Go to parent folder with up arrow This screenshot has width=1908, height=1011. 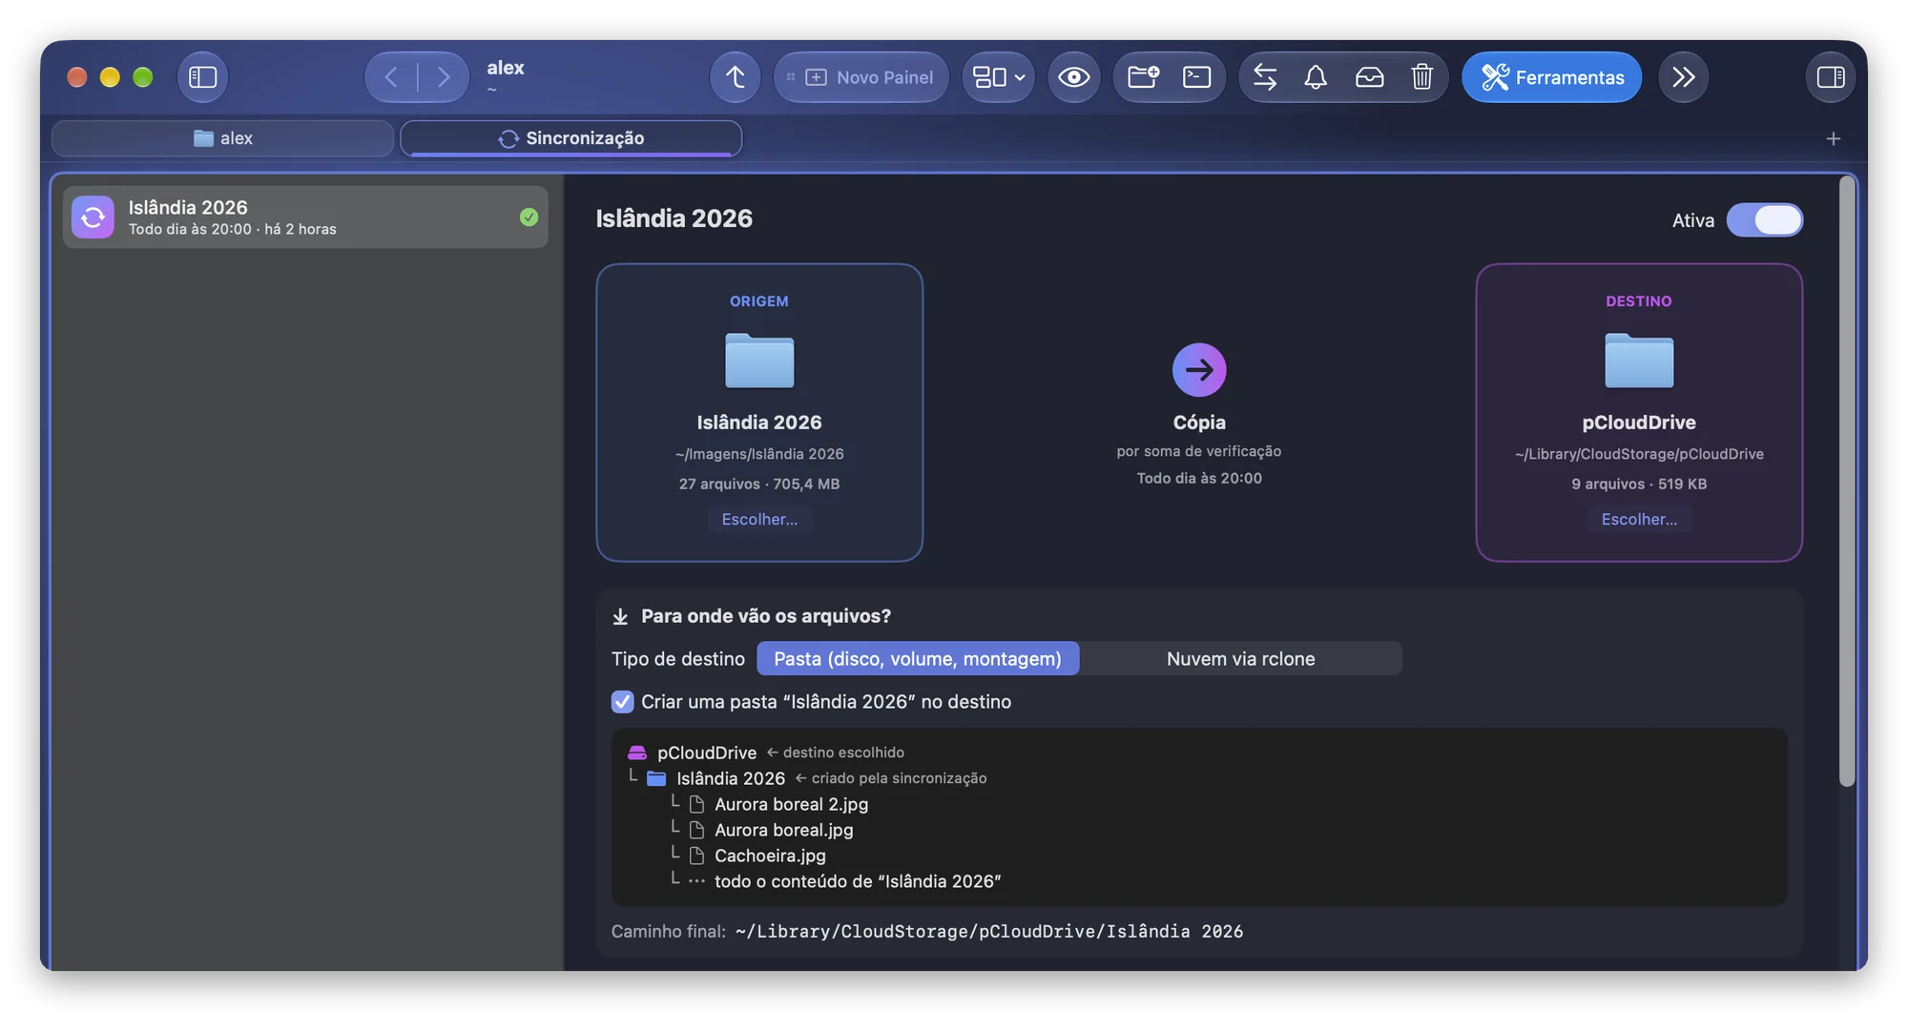(735, 77)
